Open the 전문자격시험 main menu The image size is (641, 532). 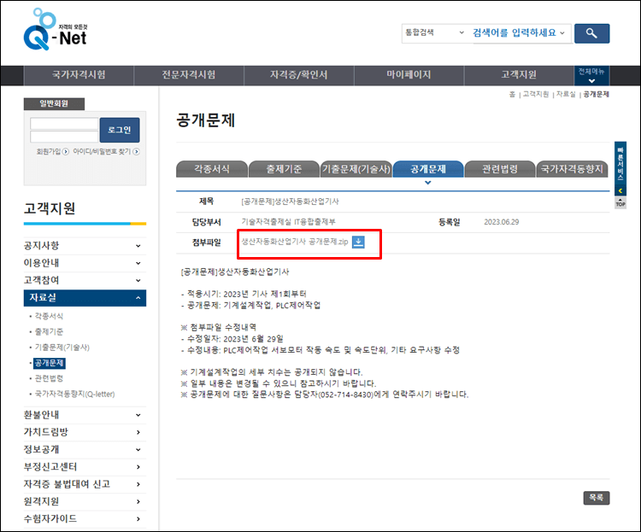[x=189, y=75]
